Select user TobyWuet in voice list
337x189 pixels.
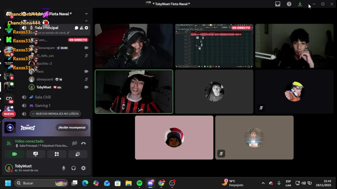(x=58, y=87)
